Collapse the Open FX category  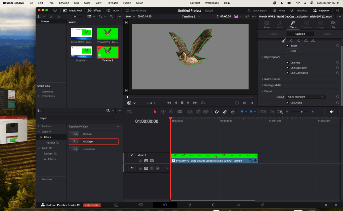click(39, 132)
